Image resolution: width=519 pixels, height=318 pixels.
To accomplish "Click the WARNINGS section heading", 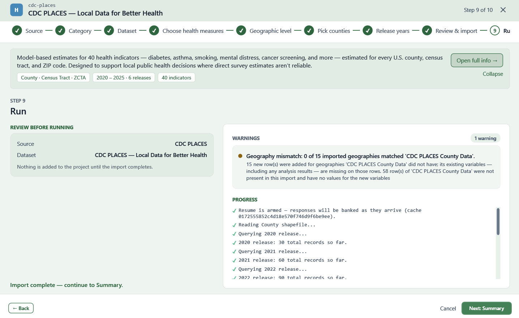I will coord(246,138).
